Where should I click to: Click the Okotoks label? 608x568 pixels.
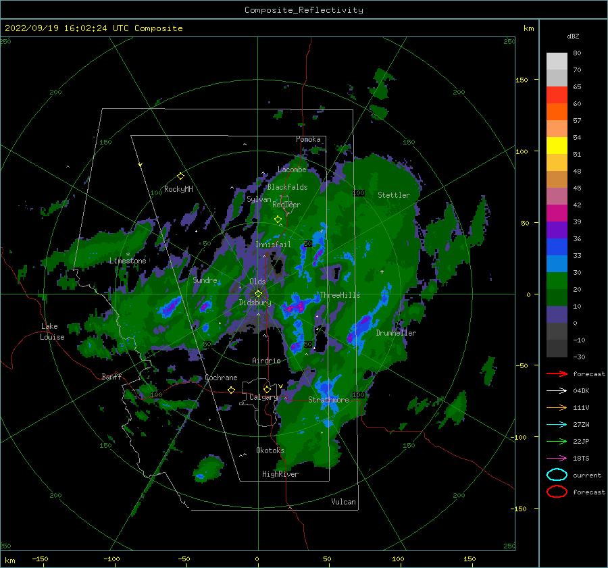pyautogui.click(x=270, y=450)
